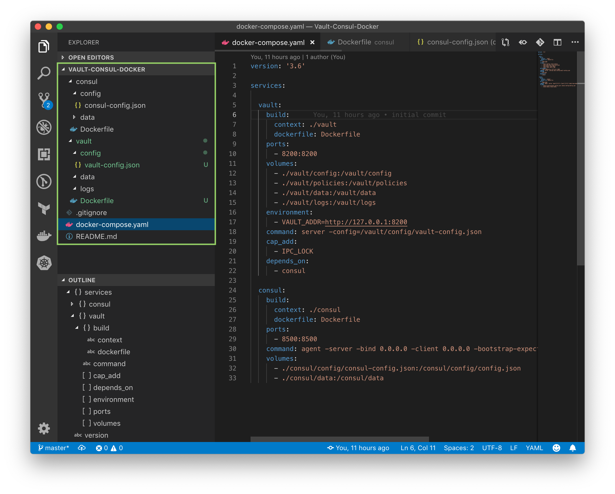615x494 pixels.
Task: Select the volumes symbol in Outline
Action: (x=136, y=423)
